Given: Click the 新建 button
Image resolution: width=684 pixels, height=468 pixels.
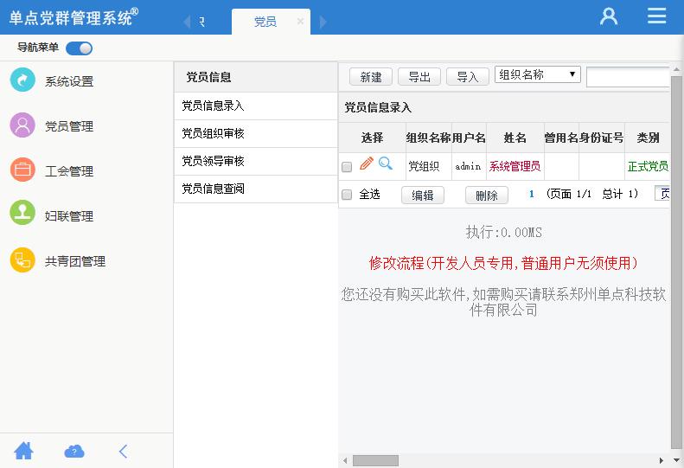Looking at the screenshot, I should point(371,77).
